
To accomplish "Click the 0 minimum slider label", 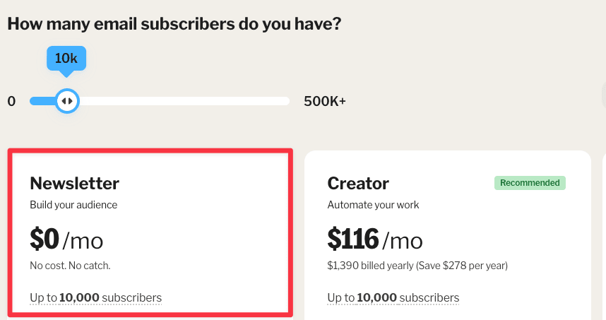I will coord(11,101).
